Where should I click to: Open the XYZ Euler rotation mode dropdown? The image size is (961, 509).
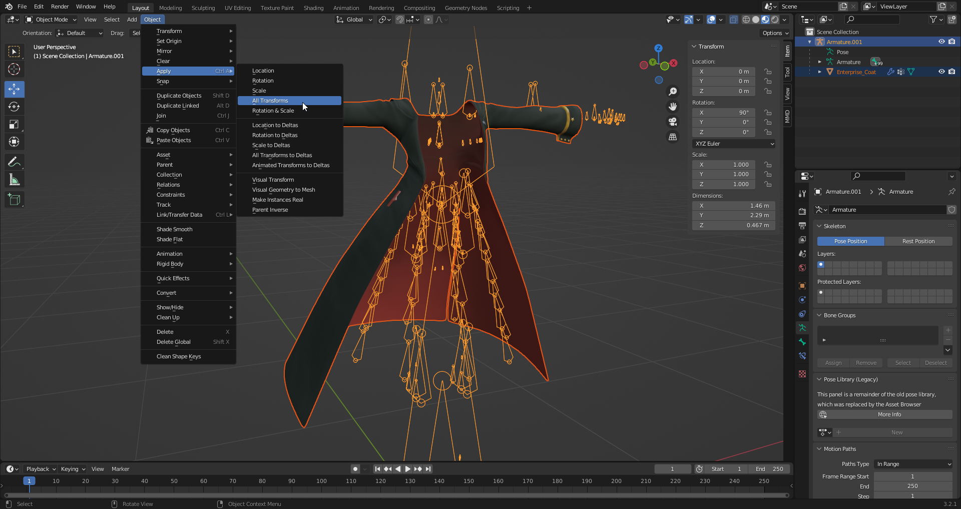coord(734,144)
